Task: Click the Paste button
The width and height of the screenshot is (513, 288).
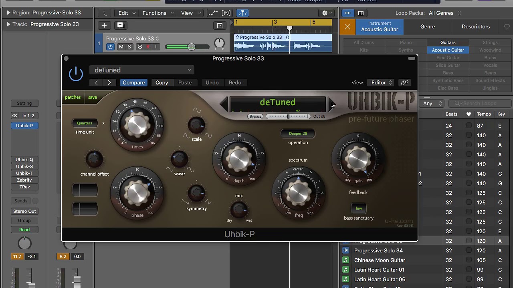Action: coord(185,82)
